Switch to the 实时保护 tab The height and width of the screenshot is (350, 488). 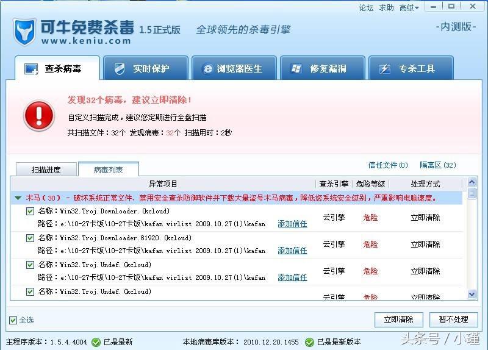[146, 68]
